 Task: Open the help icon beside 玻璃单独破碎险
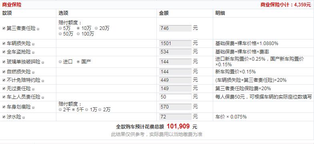[x=43, y=63]
